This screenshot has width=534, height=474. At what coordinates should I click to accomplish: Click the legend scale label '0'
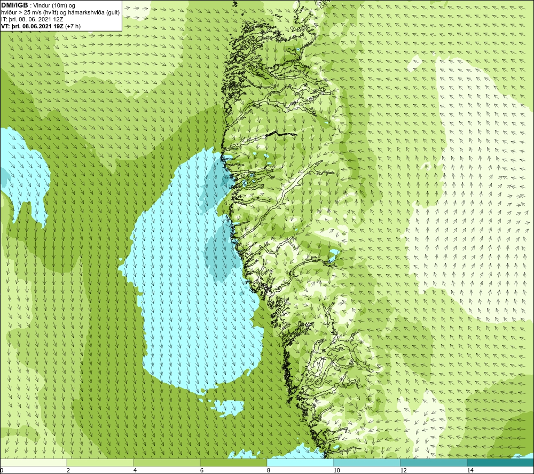(2, 470)
